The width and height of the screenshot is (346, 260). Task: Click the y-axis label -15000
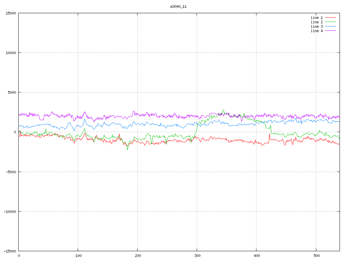pos(10,251)
